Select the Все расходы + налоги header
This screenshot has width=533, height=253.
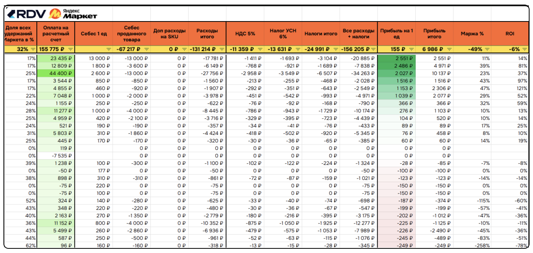(359, 34)
